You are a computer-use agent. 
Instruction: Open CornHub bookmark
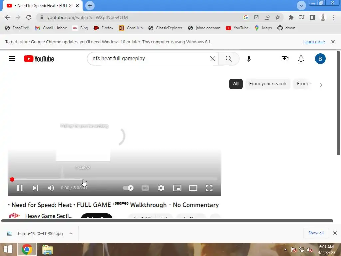coord(131,28)
